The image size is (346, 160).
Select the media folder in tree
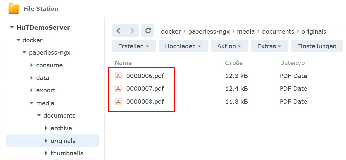45,103
